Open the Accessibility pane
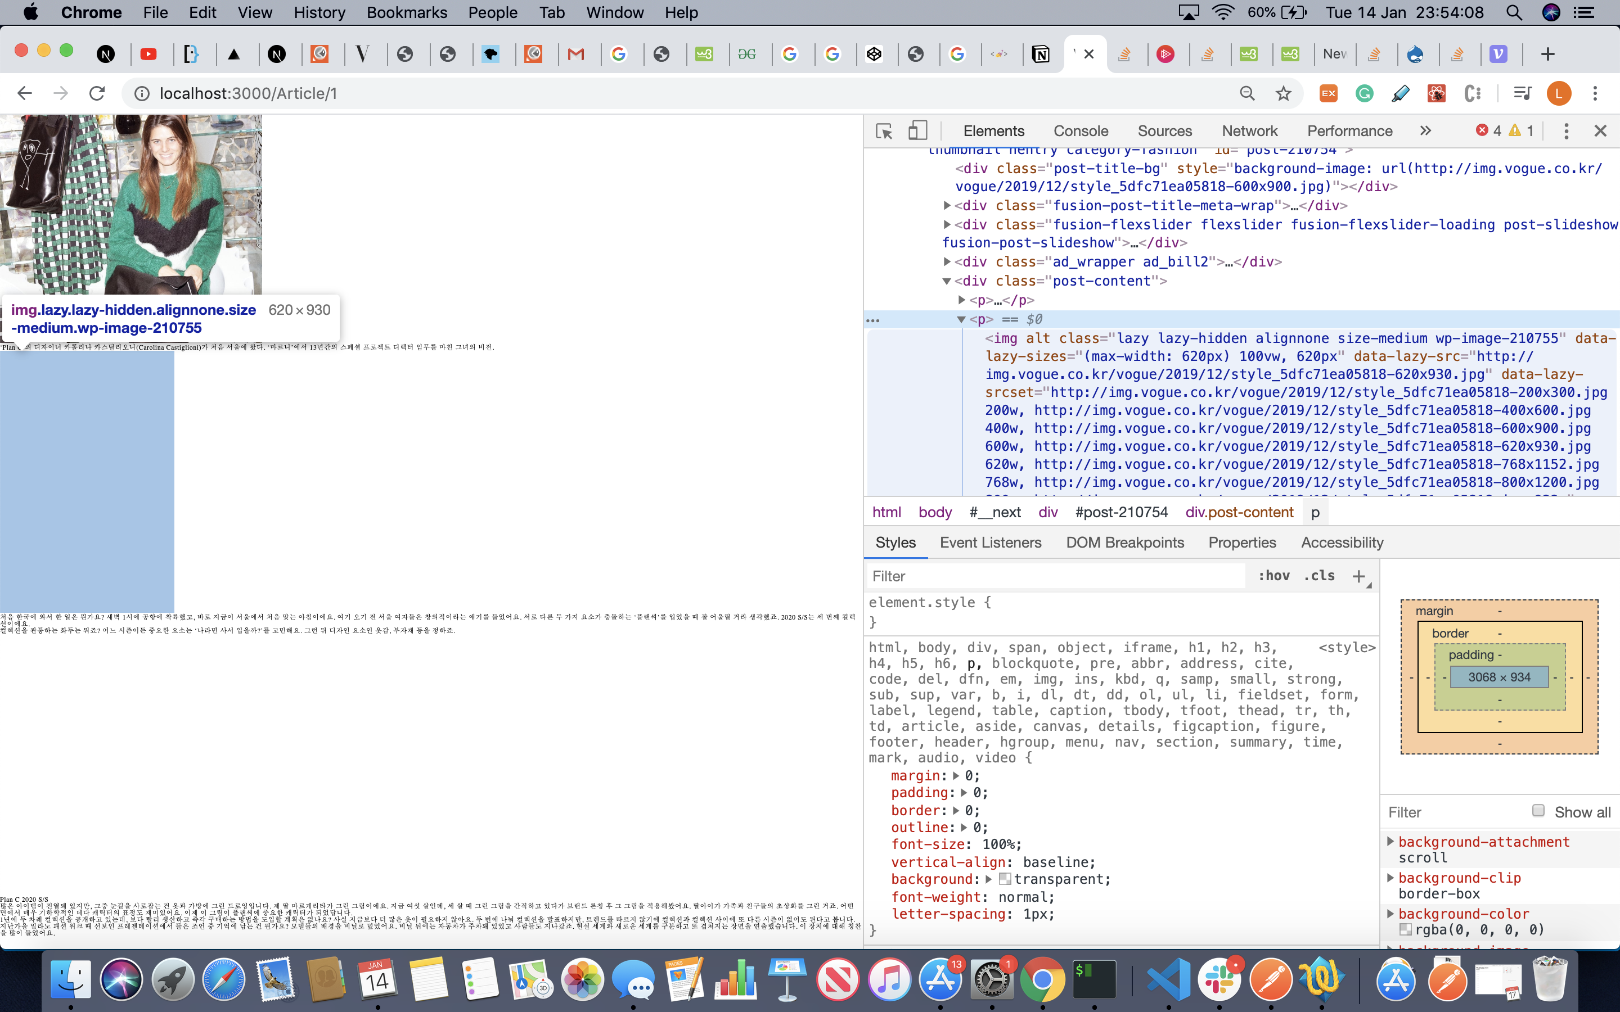This screenshot has height=1012, width=1620. click(x=1342, y=543)
